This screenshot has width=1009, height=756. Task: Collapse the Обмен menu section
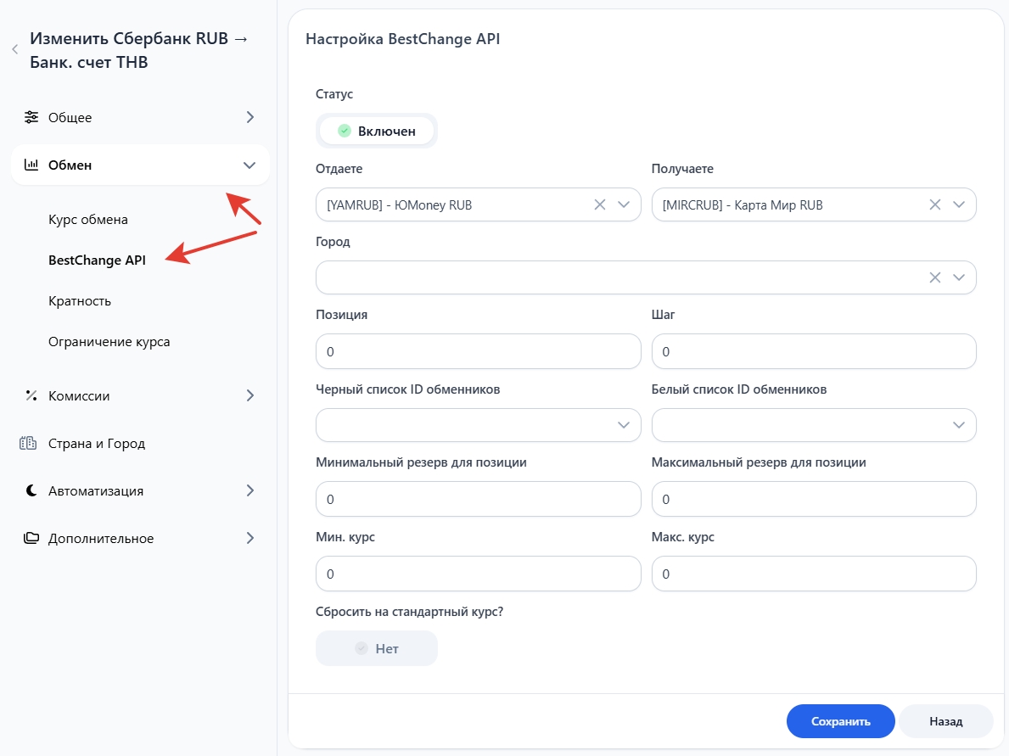point(249,165)
